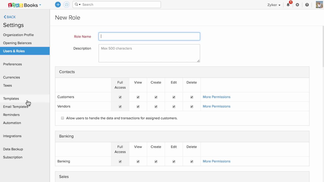The image size is (324, 182).
Task: Toggle Customers Create checkbox
Action: (156, 97)
